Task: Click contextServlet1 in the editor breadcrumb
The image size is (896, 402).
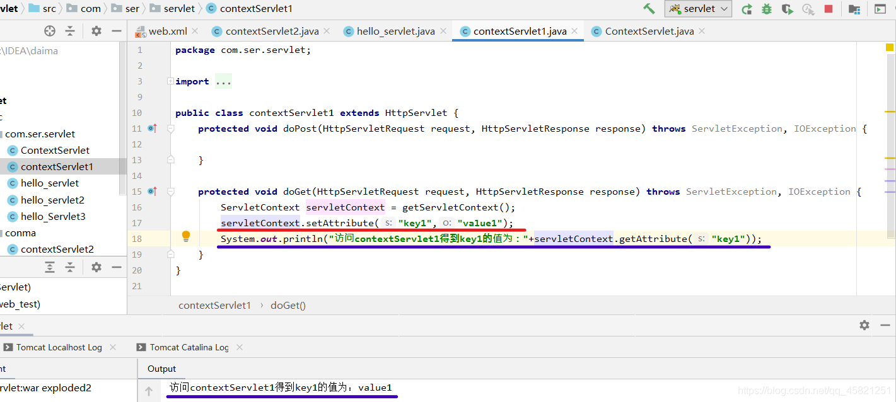Action: tap(214, 305)
